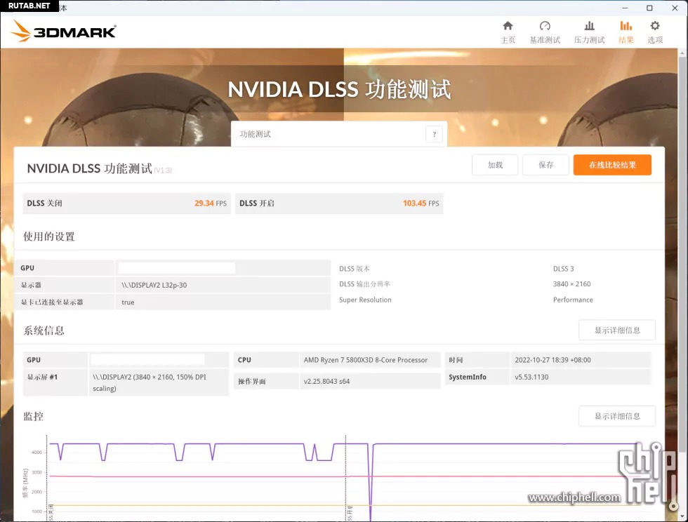Click the question mark help button beside 功能测试

[x=434, y=135]
